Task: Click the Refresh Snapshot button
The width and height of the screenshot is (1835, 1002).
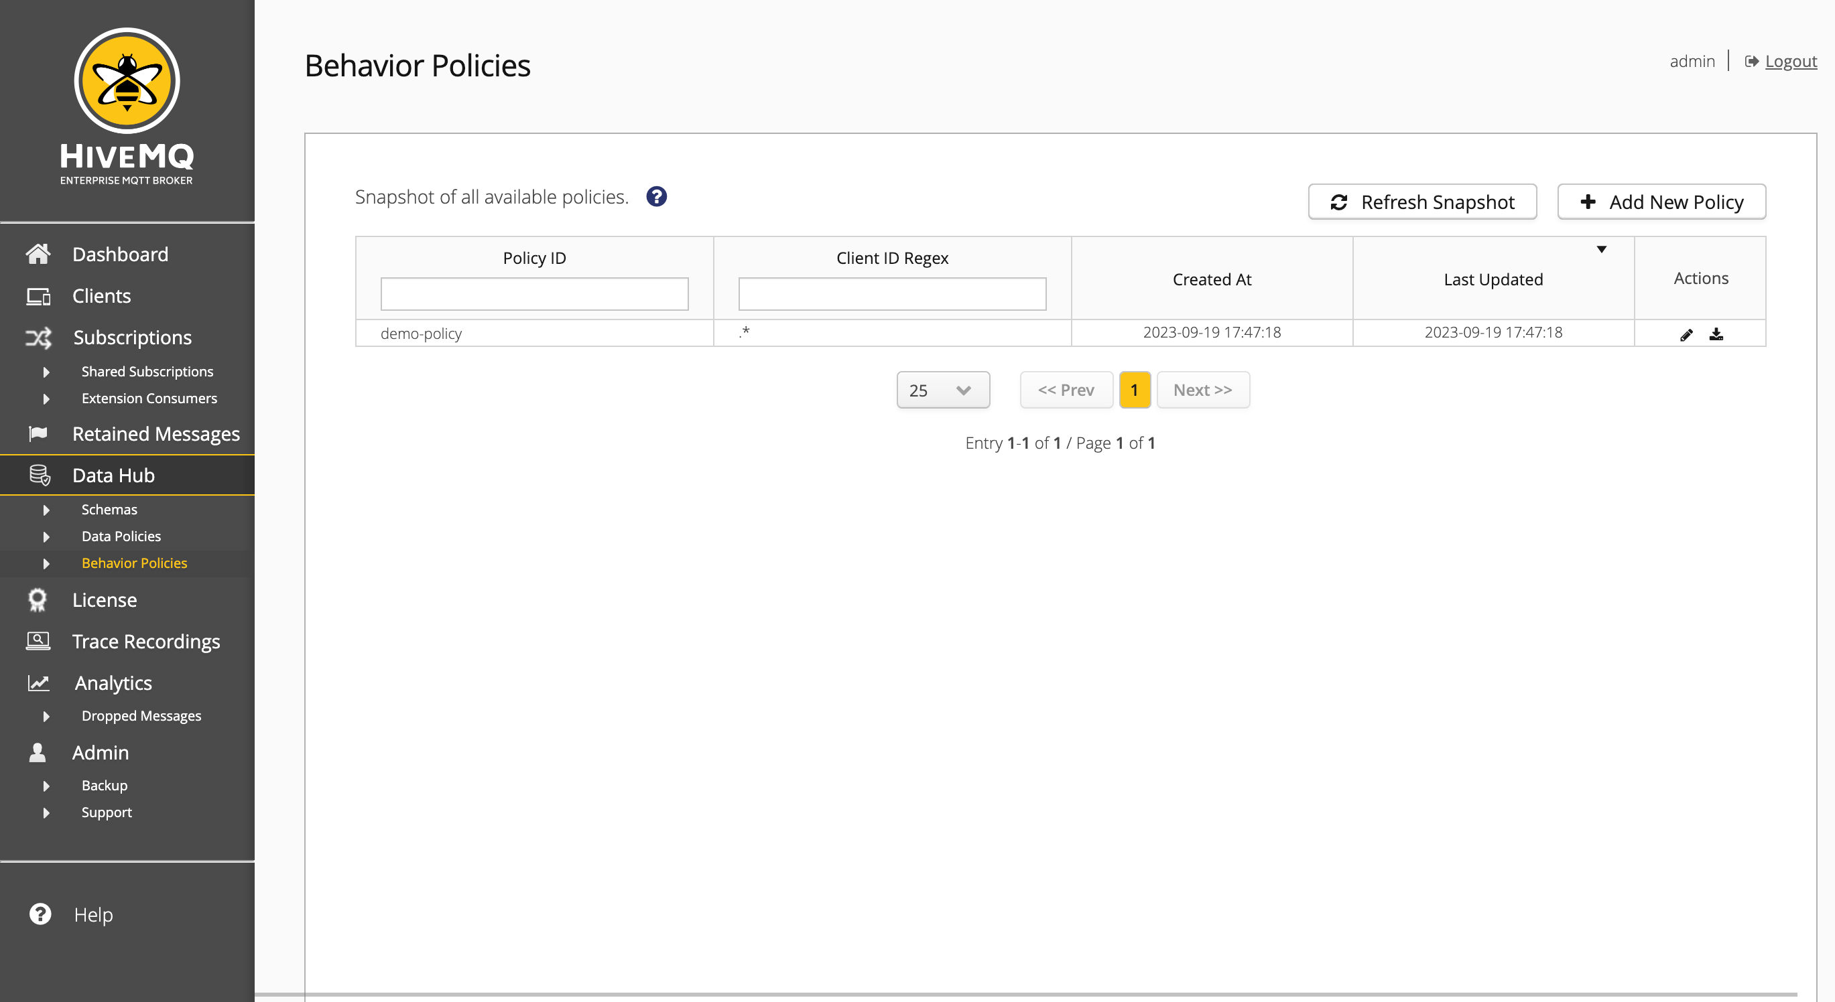Action: coord(1422,202)
